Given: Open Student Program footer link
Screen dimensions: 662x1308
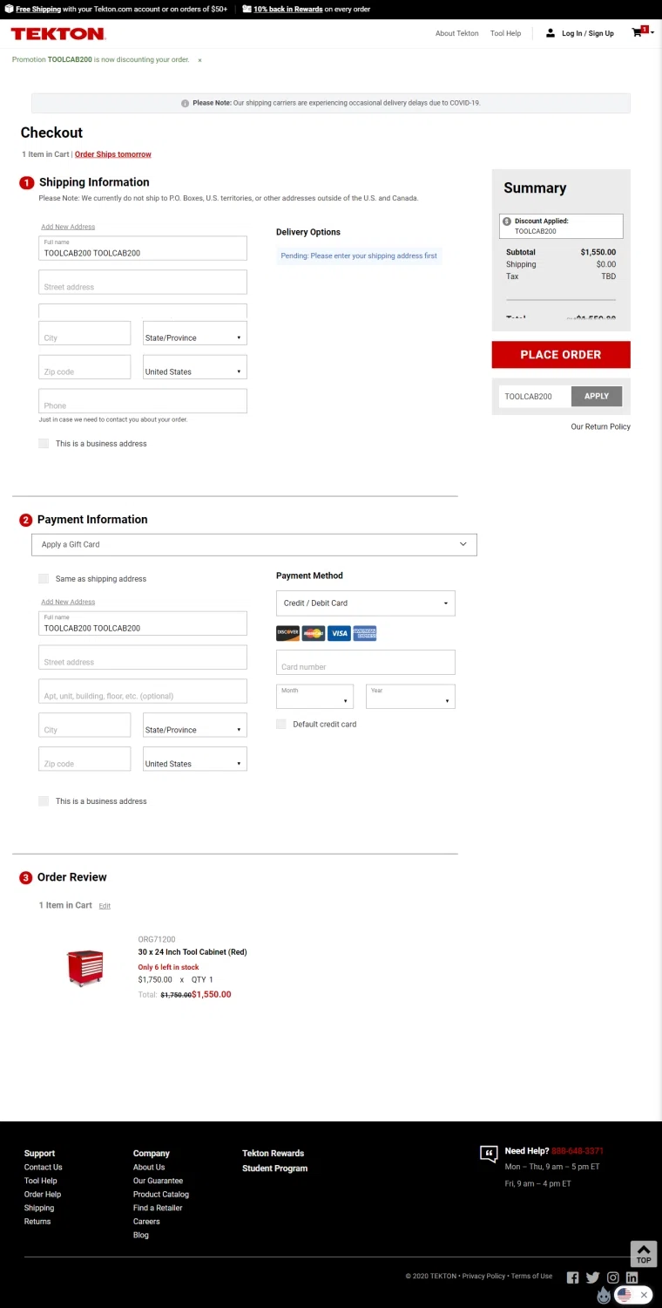Looking at the screenshot, I should (274, 1168).
